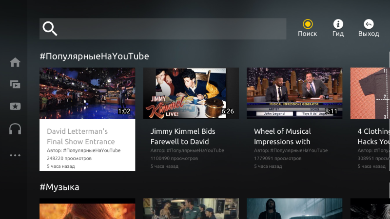Open the #Музыка section heading
The image size is (390, 219).
coord(59,187)
